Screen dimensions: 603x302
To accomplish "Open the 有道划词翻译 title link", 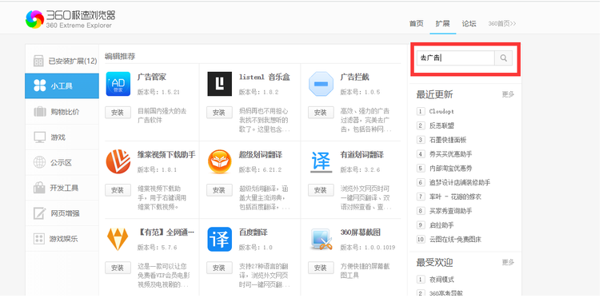I will [x=361, y=154].
